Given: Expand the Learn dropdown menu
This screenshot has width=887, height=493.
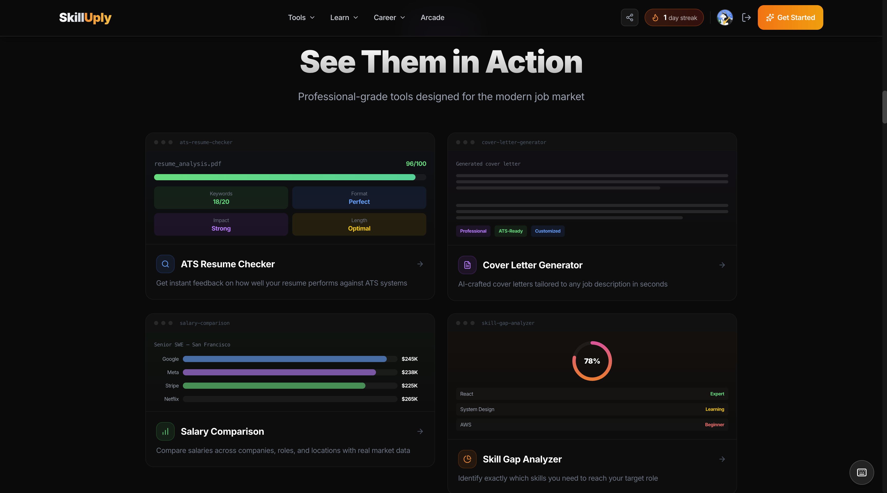Looking at the screenshot, I should tap(344, 17).
